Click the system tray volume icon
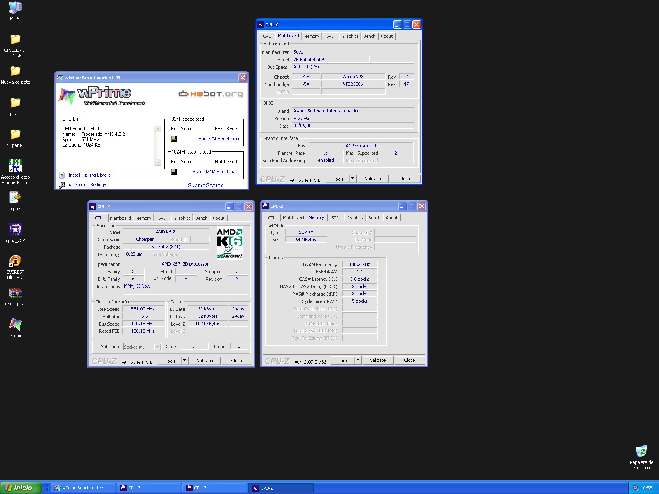The image size is (659, 494). [636, 488]
